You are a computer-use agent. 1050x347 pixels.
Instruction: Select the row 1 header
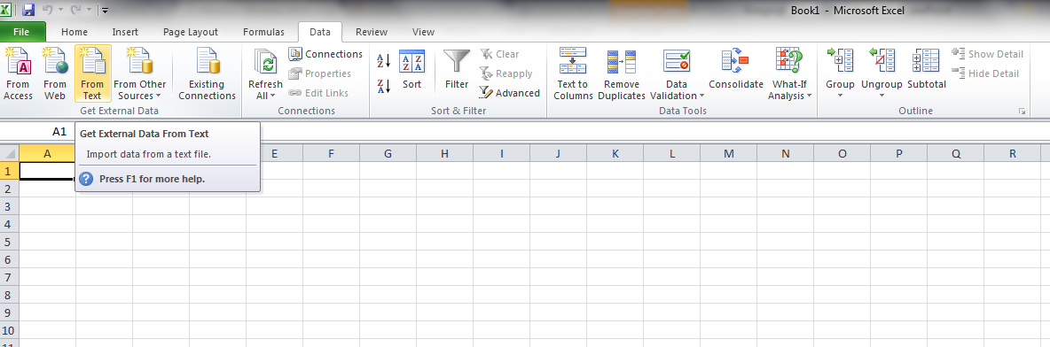(10, 171)
